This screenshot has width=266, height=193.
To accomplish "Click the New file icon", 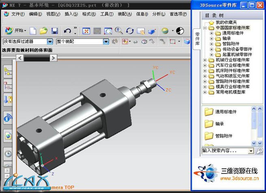I will [33, 31].
